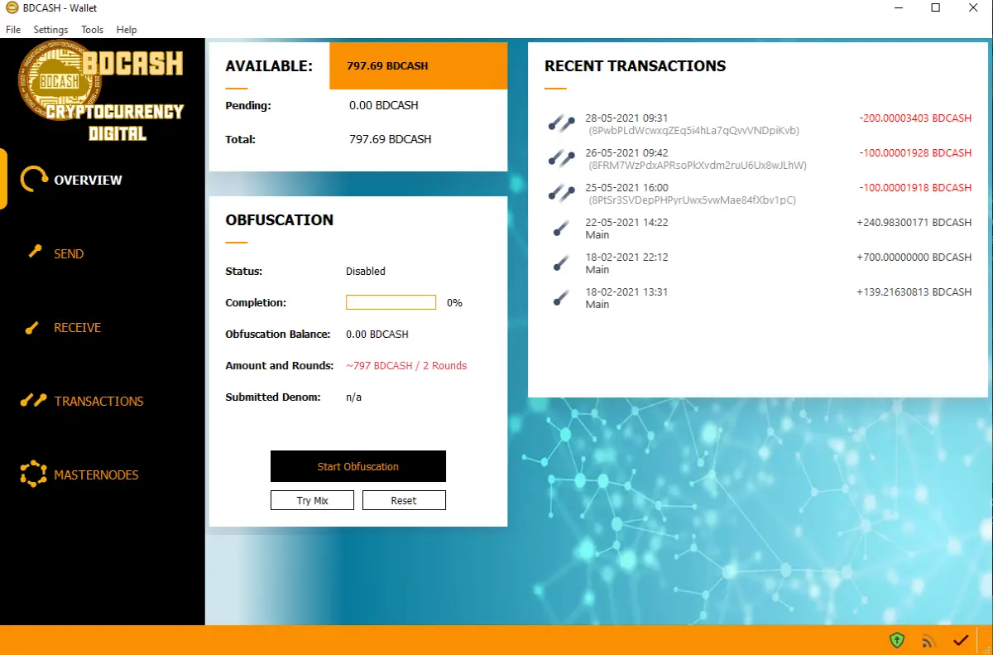This screenshot has height=655, width=993.
Task: Click the Try Mix button
Action: click(312, 500)
